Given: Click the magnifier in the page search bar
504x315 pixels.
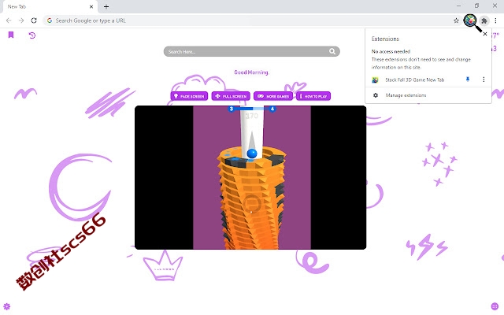Looking at the screenshot, I should tap(332, 51).
